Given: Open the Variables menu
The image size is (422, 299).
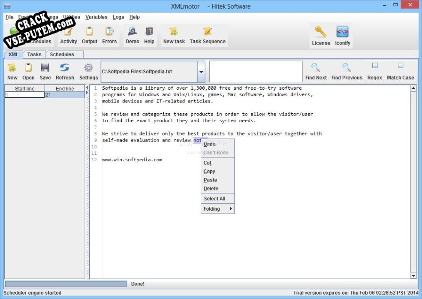Looking at the screenshot, I should pyautogui.click(x=96, y=17).
